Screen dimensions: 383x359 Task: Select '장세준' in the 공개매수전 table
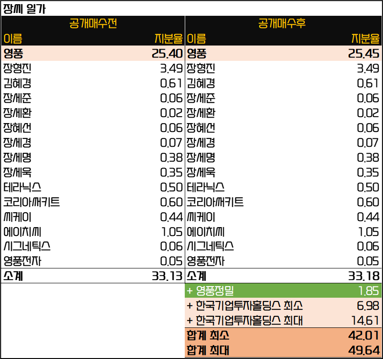[17, 98]
